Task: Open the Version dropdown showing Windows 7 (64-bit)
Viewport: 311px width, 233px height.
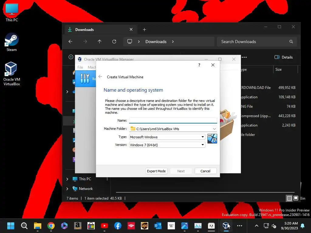Action: pyautogui.click(x=167, y=145)
